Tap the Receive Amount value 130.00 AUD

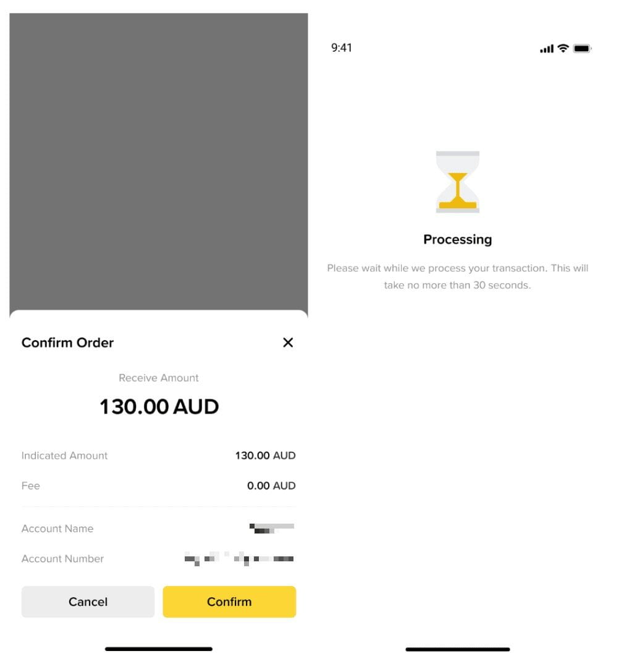point(158,406)
